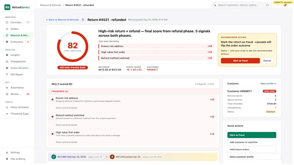Screen dimensions: 294x165
Task: Click High value first order driver row
Action: (x=156, y=52)
